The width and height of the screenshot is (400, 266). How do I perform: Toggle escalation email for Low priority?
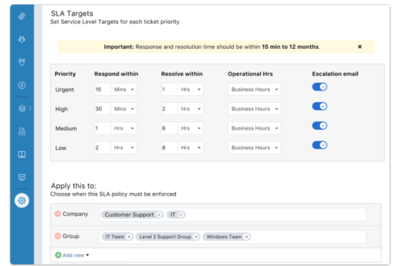320,145
